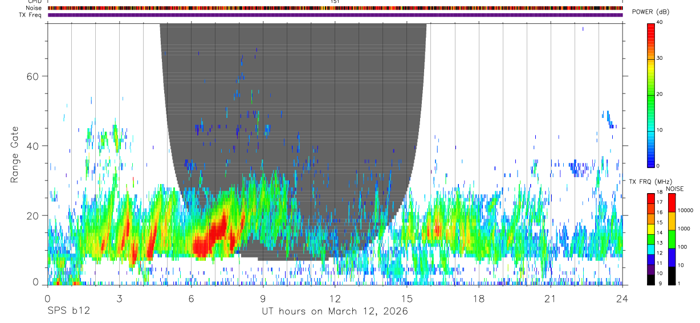Click the '11' label on TX FRQ scale

pos(659,263)
